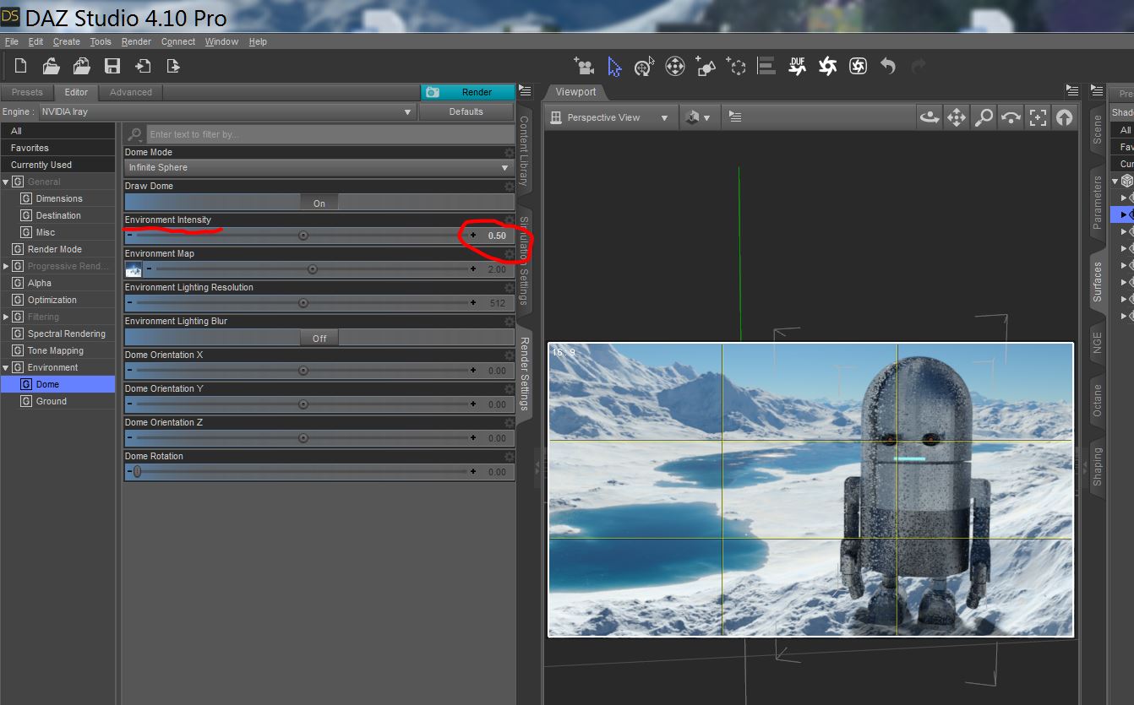Click the Dome Rotation slider handle
This screenshot has width=1134, height=705.
(x=137, y=472)
